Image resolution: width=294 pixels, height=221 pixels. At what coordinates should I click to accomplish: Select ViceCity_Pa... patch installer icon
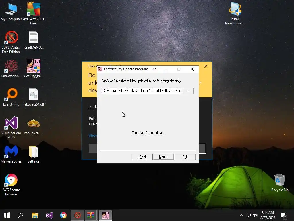coord(33,68)
